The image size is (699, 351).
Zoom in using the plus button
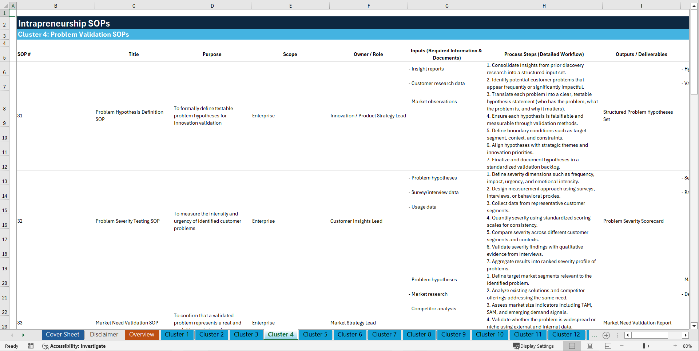[x=676, y=346]
